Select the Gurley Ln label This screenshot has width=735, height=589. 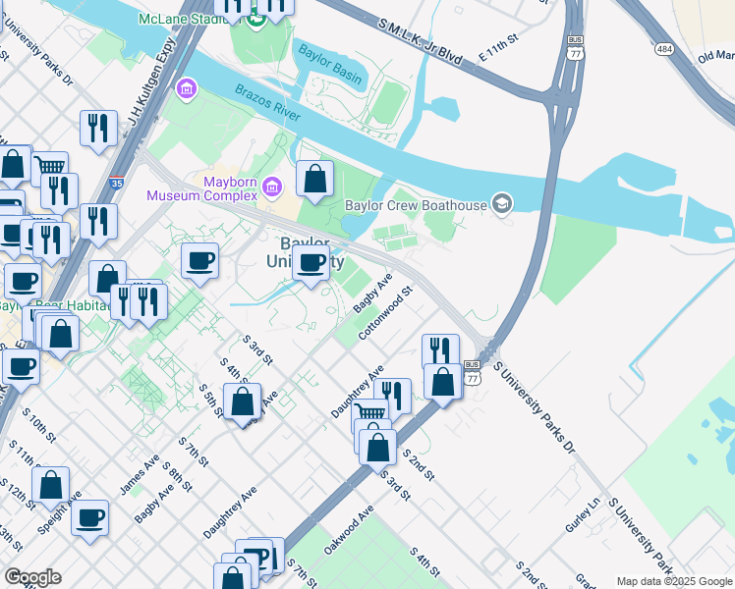tap(582, 514)
